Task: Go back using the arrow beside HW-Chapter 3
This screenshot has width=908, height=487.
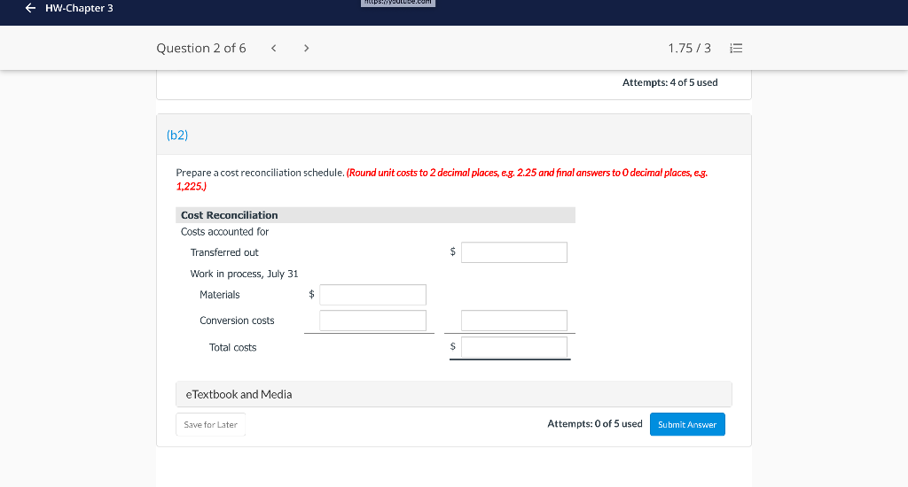Action: click(x=31, y=8)
